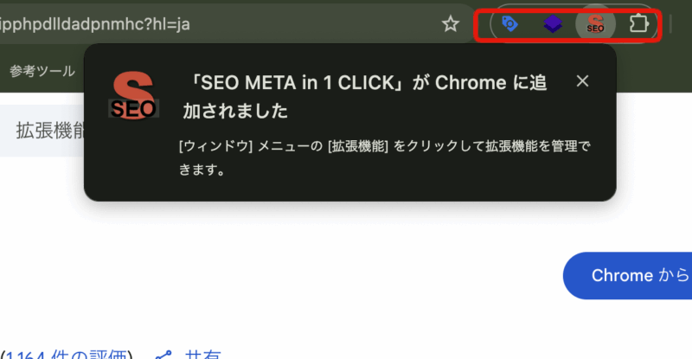692x359 pixels.
Task: Click the 共有 share link
Action: point(202,355)
